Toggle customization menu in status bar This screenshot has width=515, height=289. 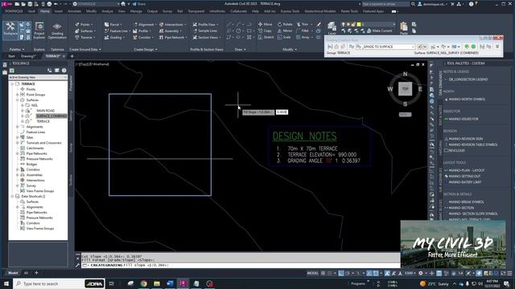pyautogui.click(x=509, y=273)
